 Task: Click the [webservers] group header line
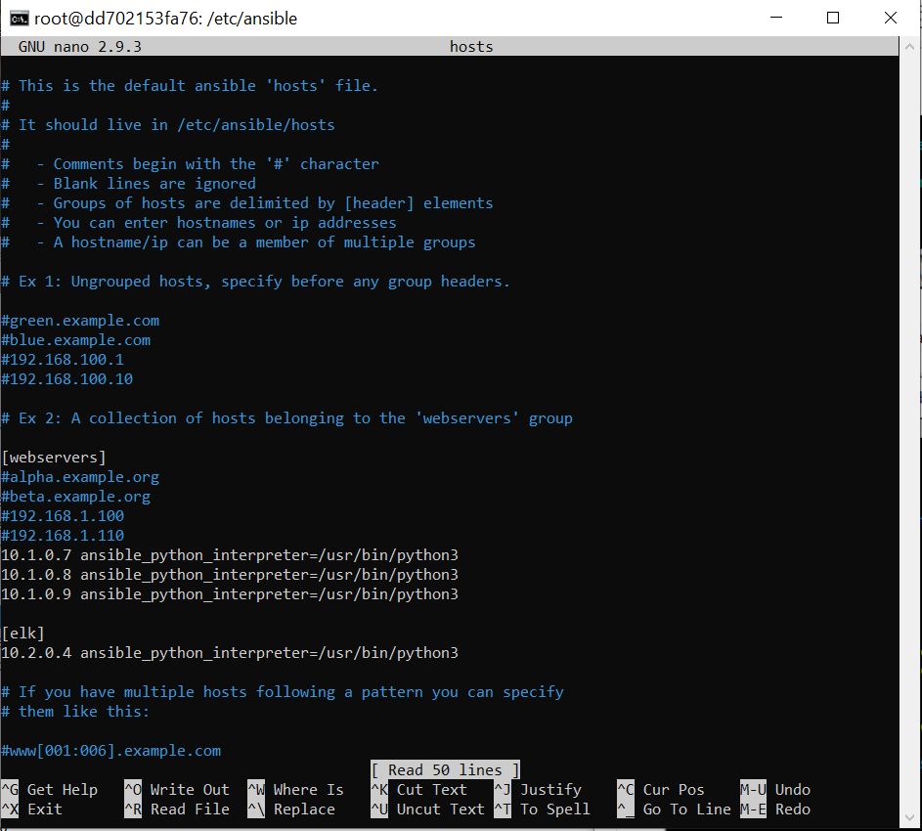tap(54, 457)
